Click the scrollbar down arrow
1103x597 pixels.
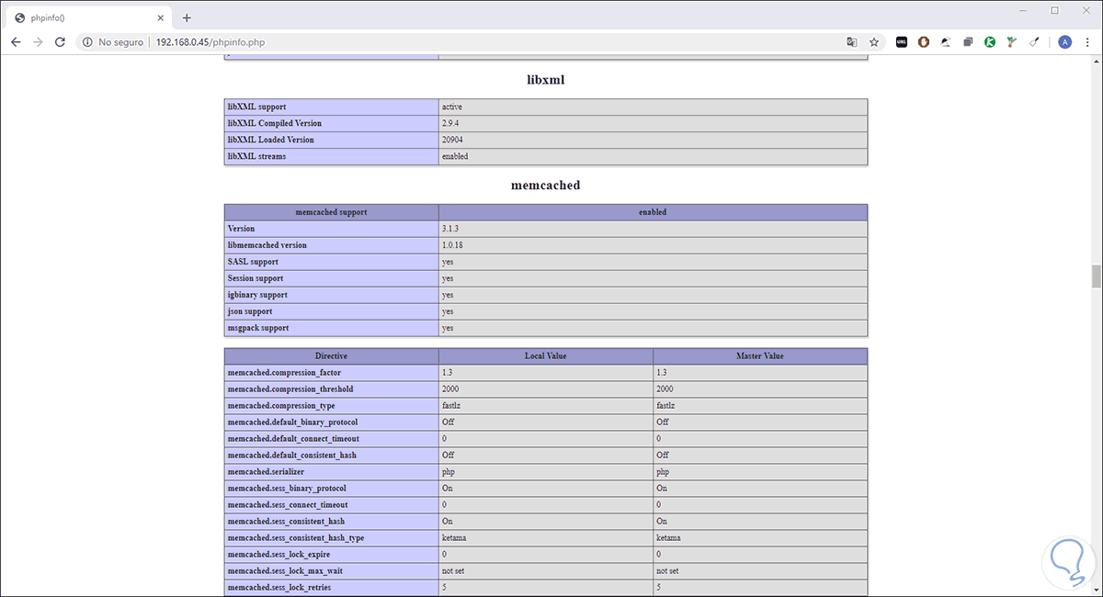click(1096, 591)
